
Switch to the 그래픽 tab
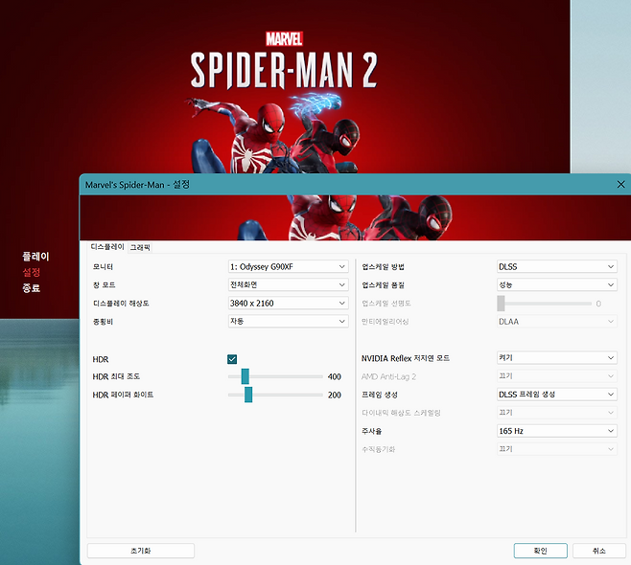tap(140, 247)
